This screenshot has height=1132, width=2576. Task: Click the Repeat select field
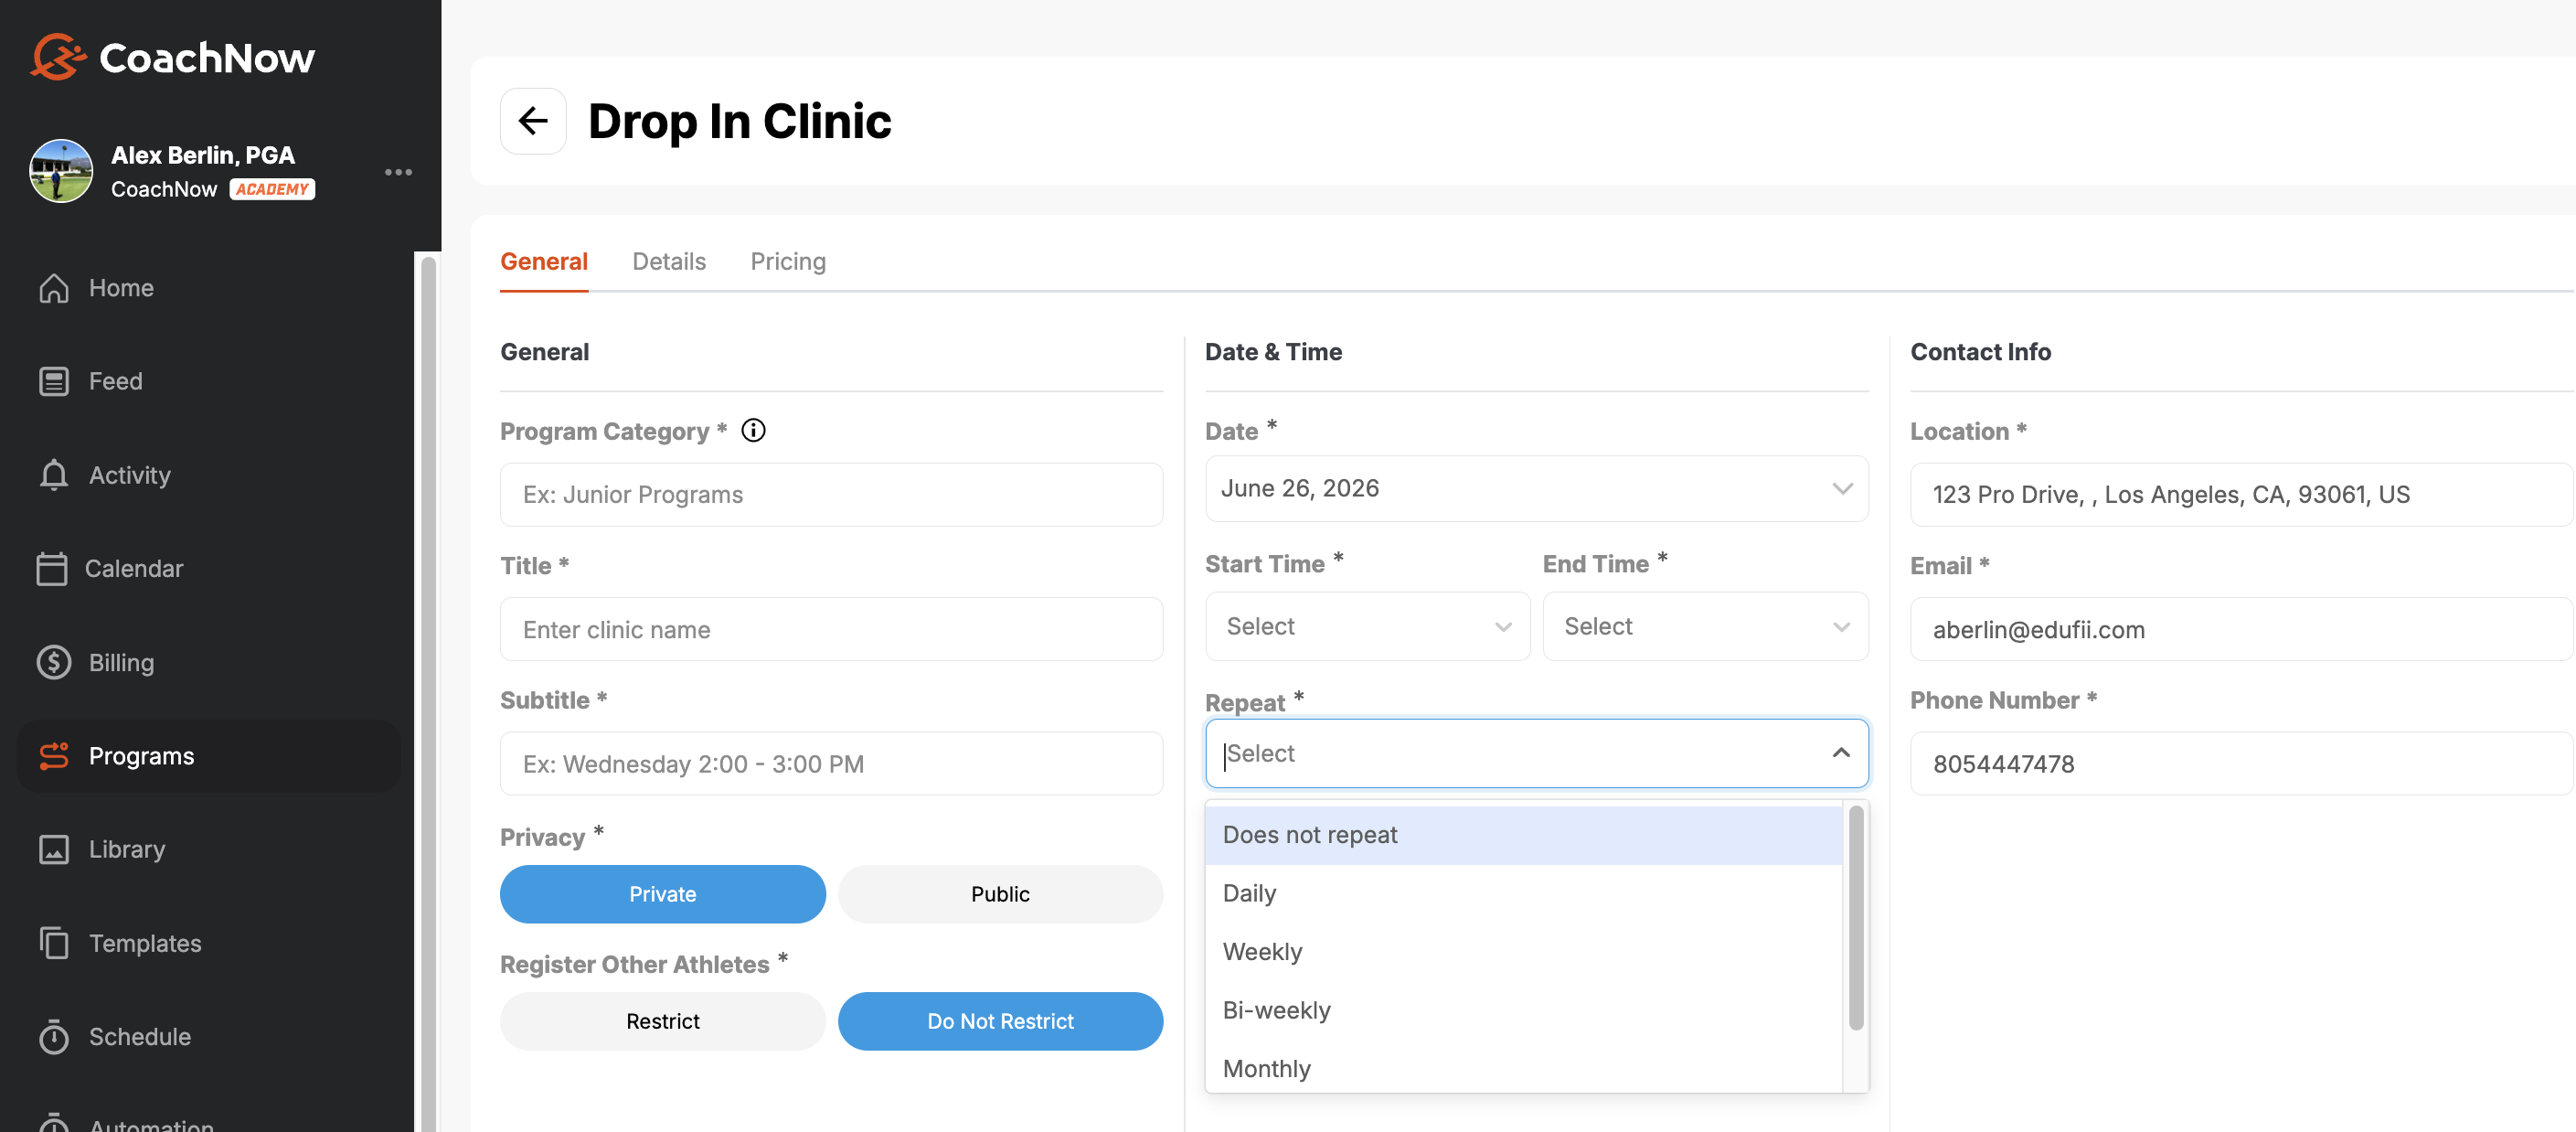tap(1536, 753)
